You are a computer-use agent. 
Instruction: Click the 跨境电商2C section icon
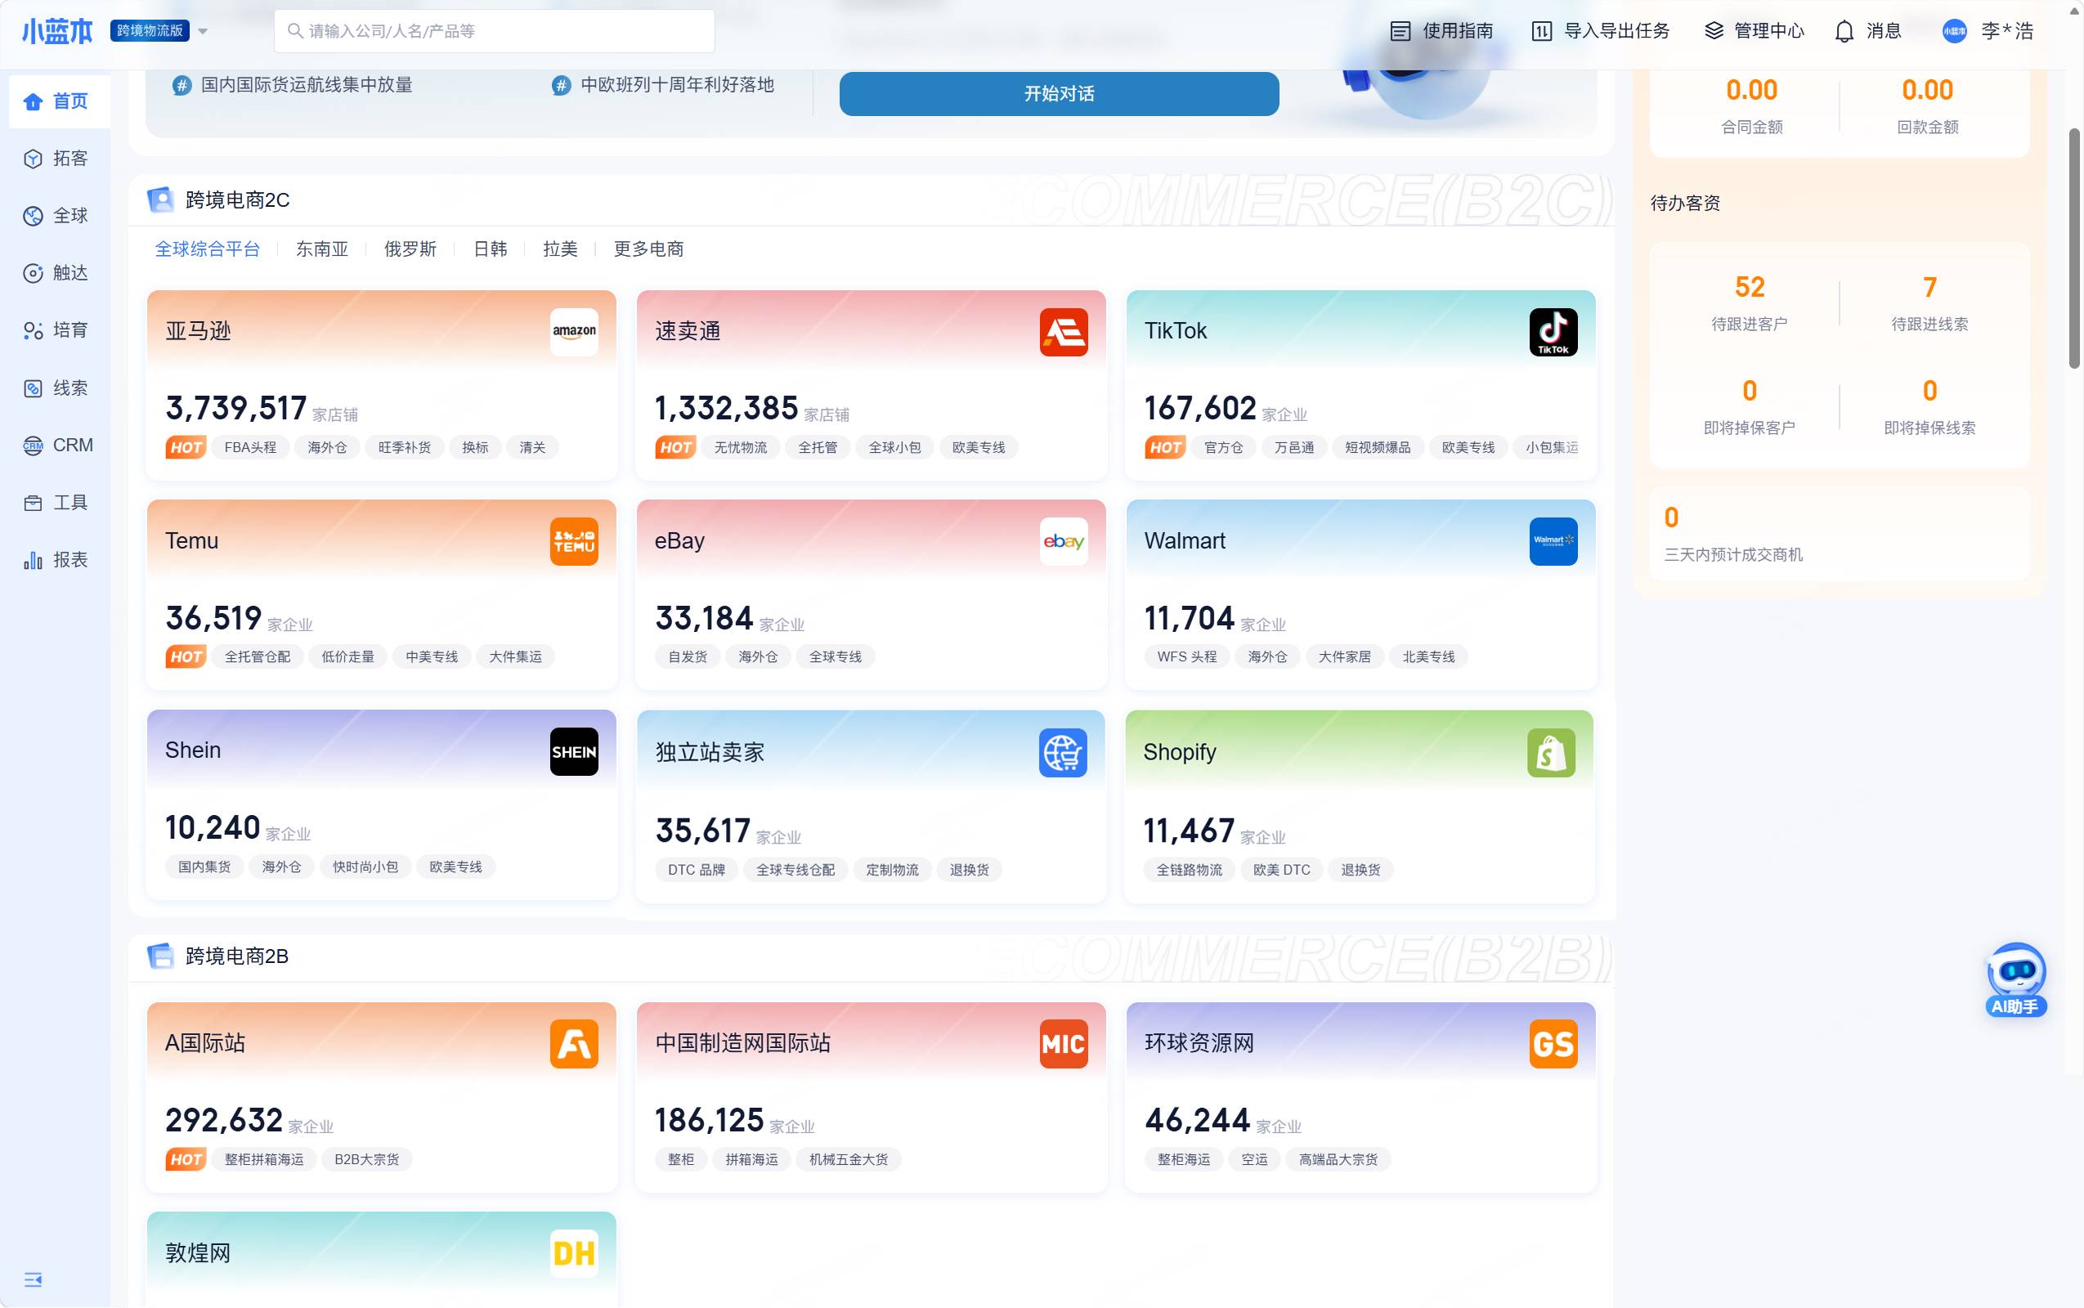pyautogui.click(x=160, y=199)
